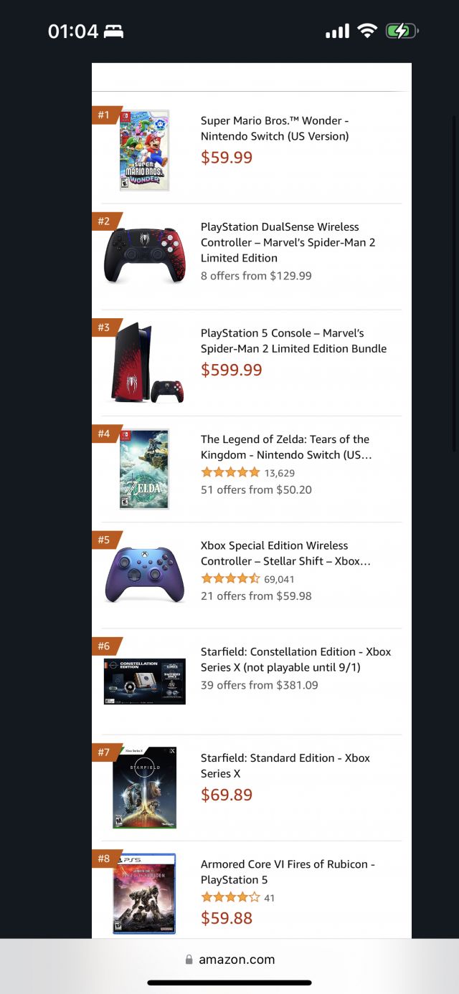Open the 21 offers from $59.98 link
This screenshot has height=994, width=459.
pos(256,596)
